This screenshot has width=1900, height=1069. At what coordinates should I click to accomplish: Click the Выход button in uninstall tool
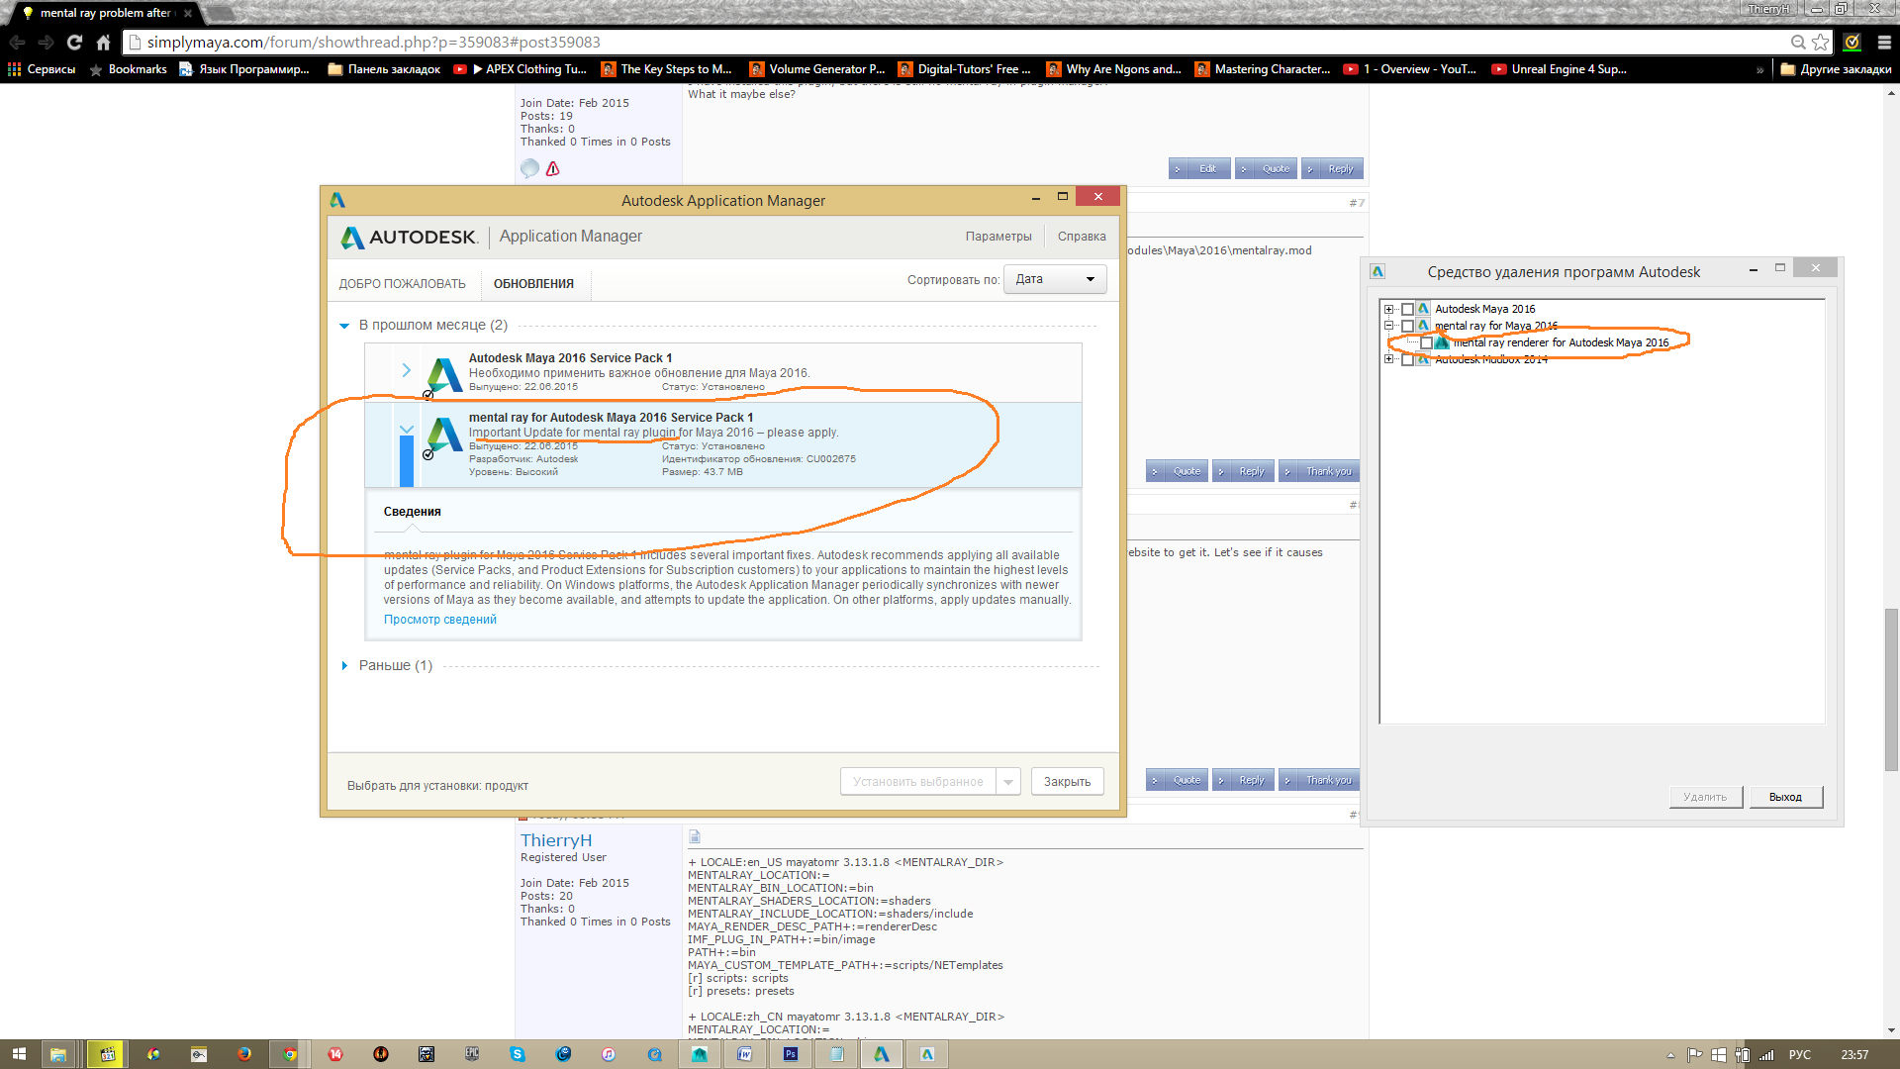[x=1785, y=797]
